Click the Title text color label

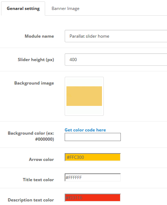(x=38, y=180)
